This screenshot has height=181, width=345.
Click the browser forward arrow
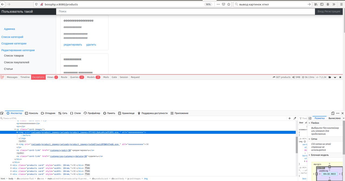pos(9,4)
